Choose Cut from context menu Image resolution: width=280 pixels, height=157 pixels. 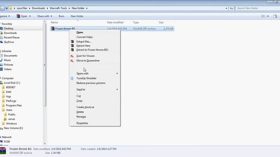[x=79, y=96]
